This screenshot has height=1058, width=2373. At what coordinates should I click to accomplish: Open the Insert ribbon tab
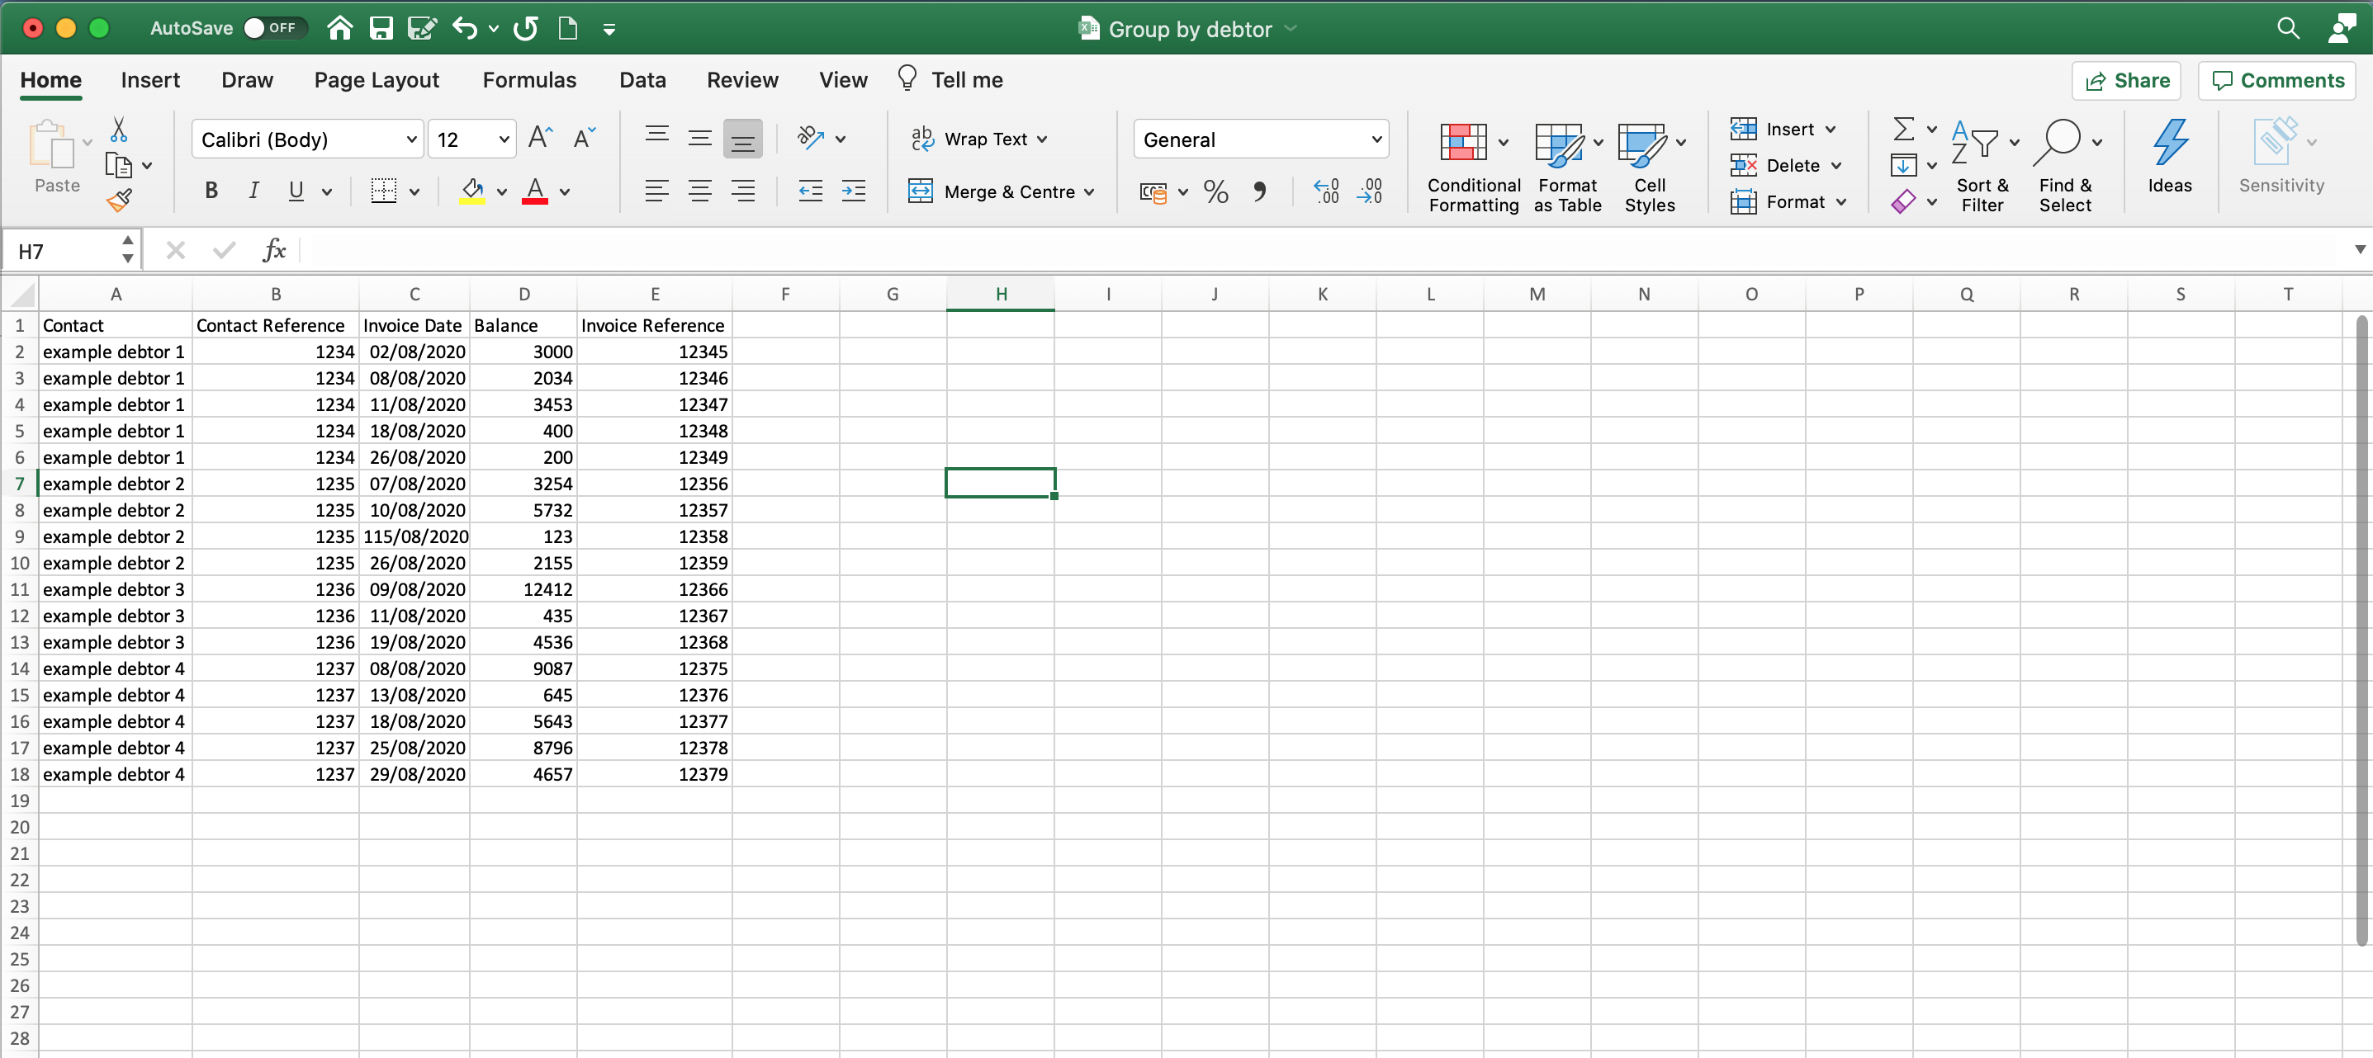click(x=150, y=80)
